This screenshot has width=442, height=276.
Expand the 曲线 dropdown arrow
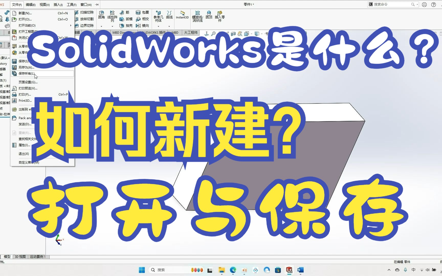click(x=169, y=26)
